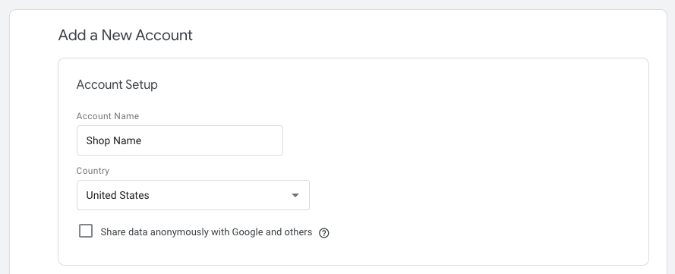Open the help icon beside share data option
Image resolution: width=675 pixels, height=274 pixels.
click(x=323, y=233)
